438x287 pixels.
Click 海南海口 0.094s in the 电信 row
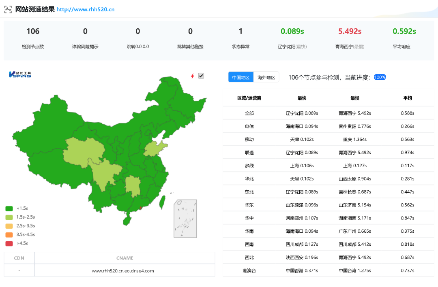(302, 126)
